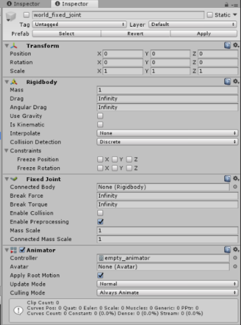Open the Culling Mode dropdown

tap(167, 292)
